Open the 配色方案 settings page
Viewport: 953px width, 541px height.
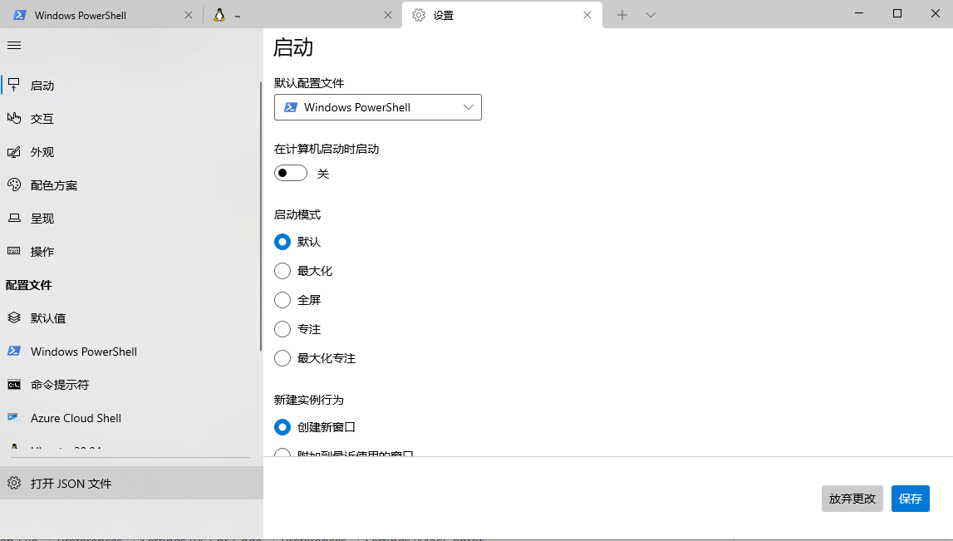pos(131,185)
